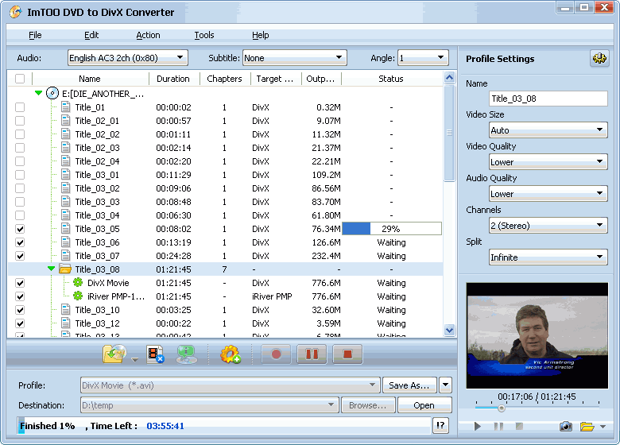Click the Profile Settings gear icon
This screenshot has width=620, height=445.
(599, 59)
